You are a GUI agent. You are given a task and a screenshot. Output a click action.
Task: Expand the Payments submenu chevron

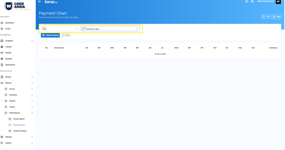(x=32, y=95)
